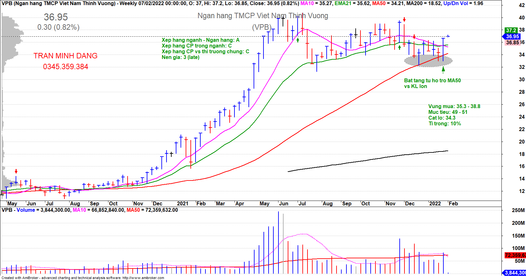Click the 250M volume axis label
This screenshot has height=280, width=526.
pos(518,210)
